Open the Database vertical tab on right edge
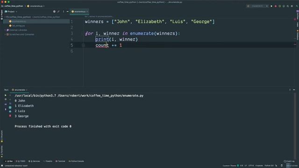The width and height of the screenshot is (299, 168). 297,35
